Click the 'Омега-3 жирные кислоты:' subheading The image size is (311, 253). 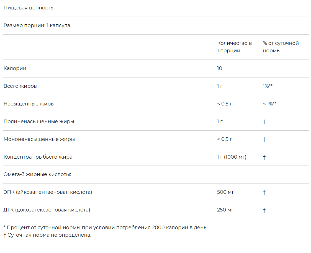tap(37, 175)
